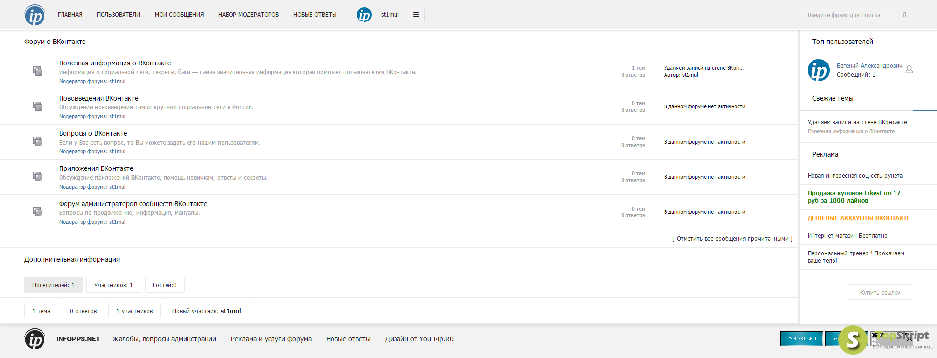Click the forum icon beside Полезная информация о ВКонтакте
Image resolution: width=937 pixels, height=358 pixels.
38,71
